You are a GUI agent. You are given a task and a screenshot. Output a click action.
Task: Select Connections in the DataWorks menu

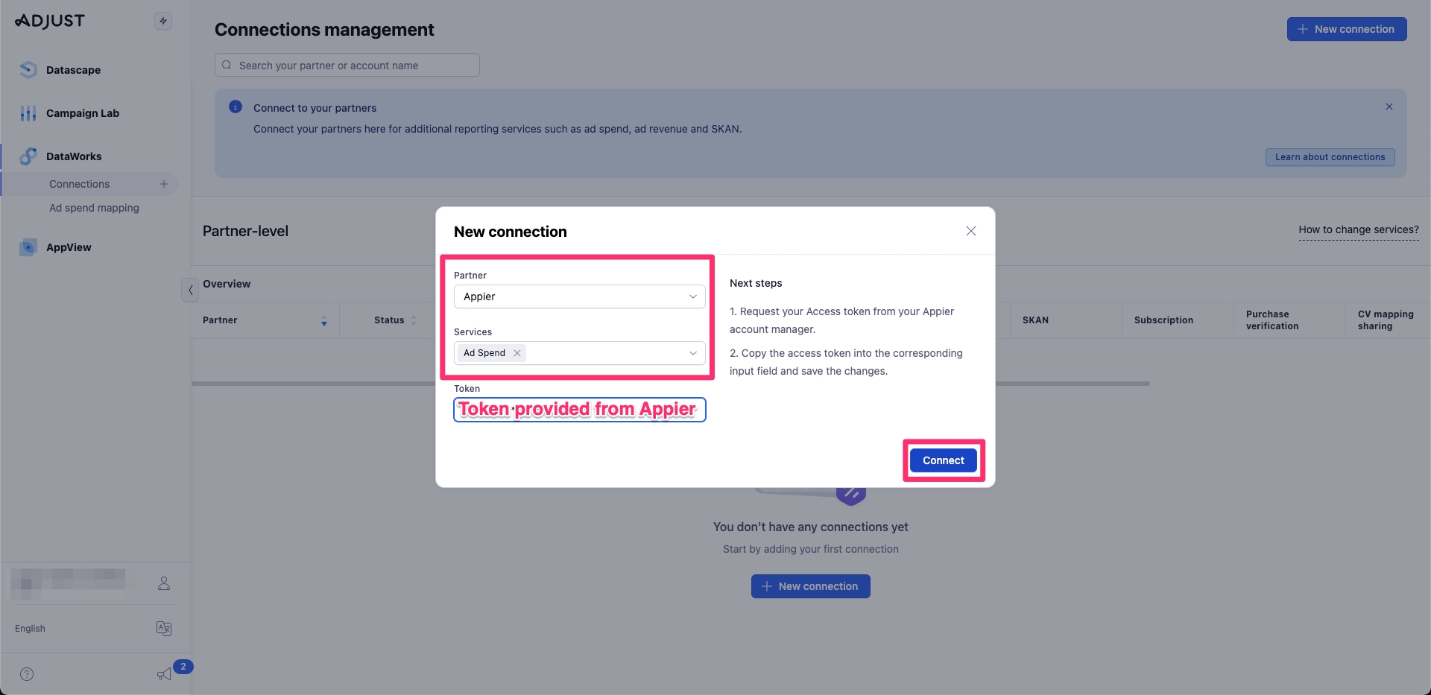pos(79,184)
